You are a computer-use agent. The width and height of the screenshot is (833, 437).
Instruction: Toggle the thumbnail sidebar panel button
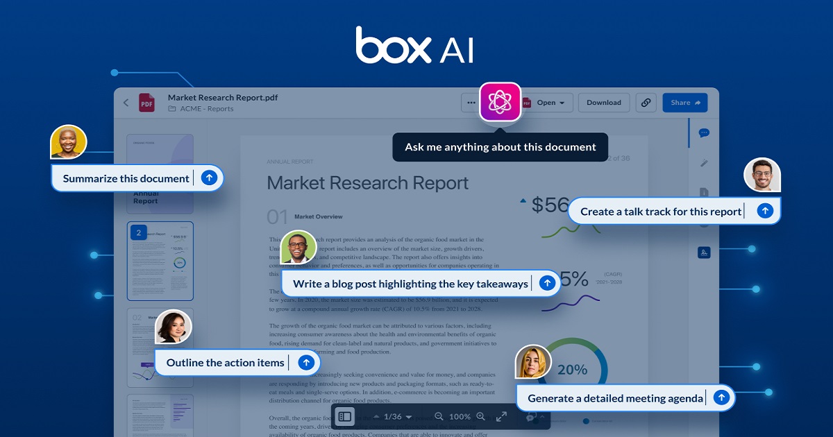click(x=345, y=416)
